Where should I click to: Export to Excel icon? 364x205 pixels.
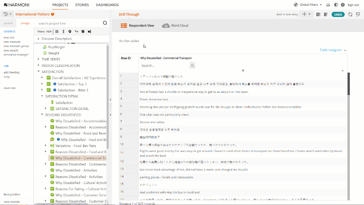318,14
